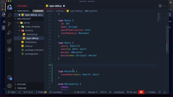This screenshot has height=97, width=173.
Task: Open FakeData.js file
Action: click(29, 42)
